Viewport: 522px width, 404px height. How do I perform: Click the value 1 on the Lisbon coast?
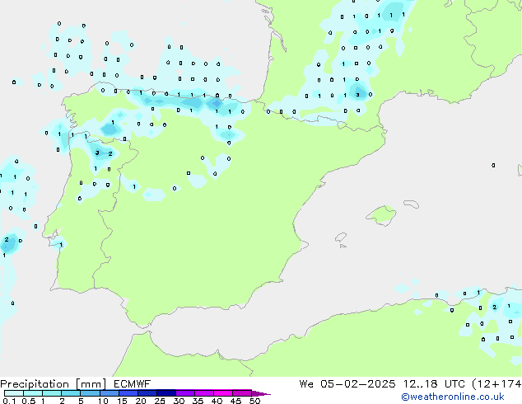click(x=61, y=245)
